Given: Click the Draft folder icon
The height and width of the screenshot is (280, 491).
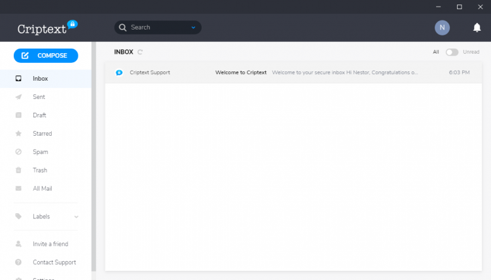Looking at the screenshot, I should [18, 115].
